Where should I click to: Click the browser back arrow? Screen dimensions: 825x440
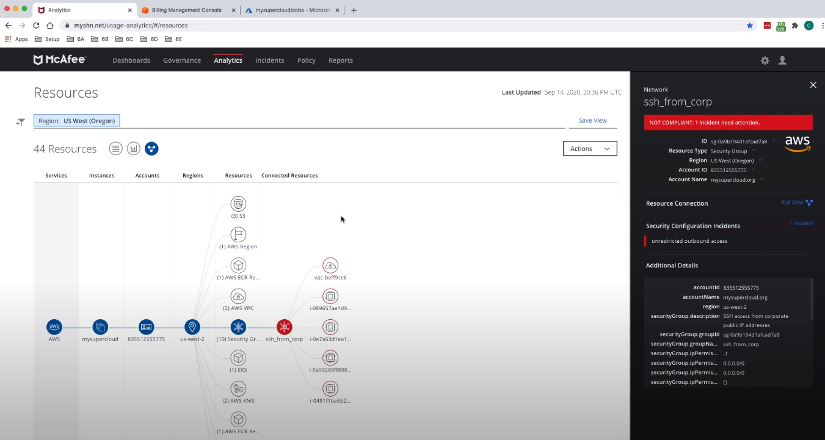(x=9, y=26)
